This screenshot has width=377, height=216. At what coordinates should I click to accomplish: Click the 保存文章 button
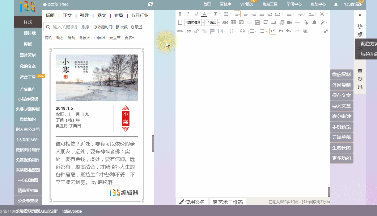point(341,96)
